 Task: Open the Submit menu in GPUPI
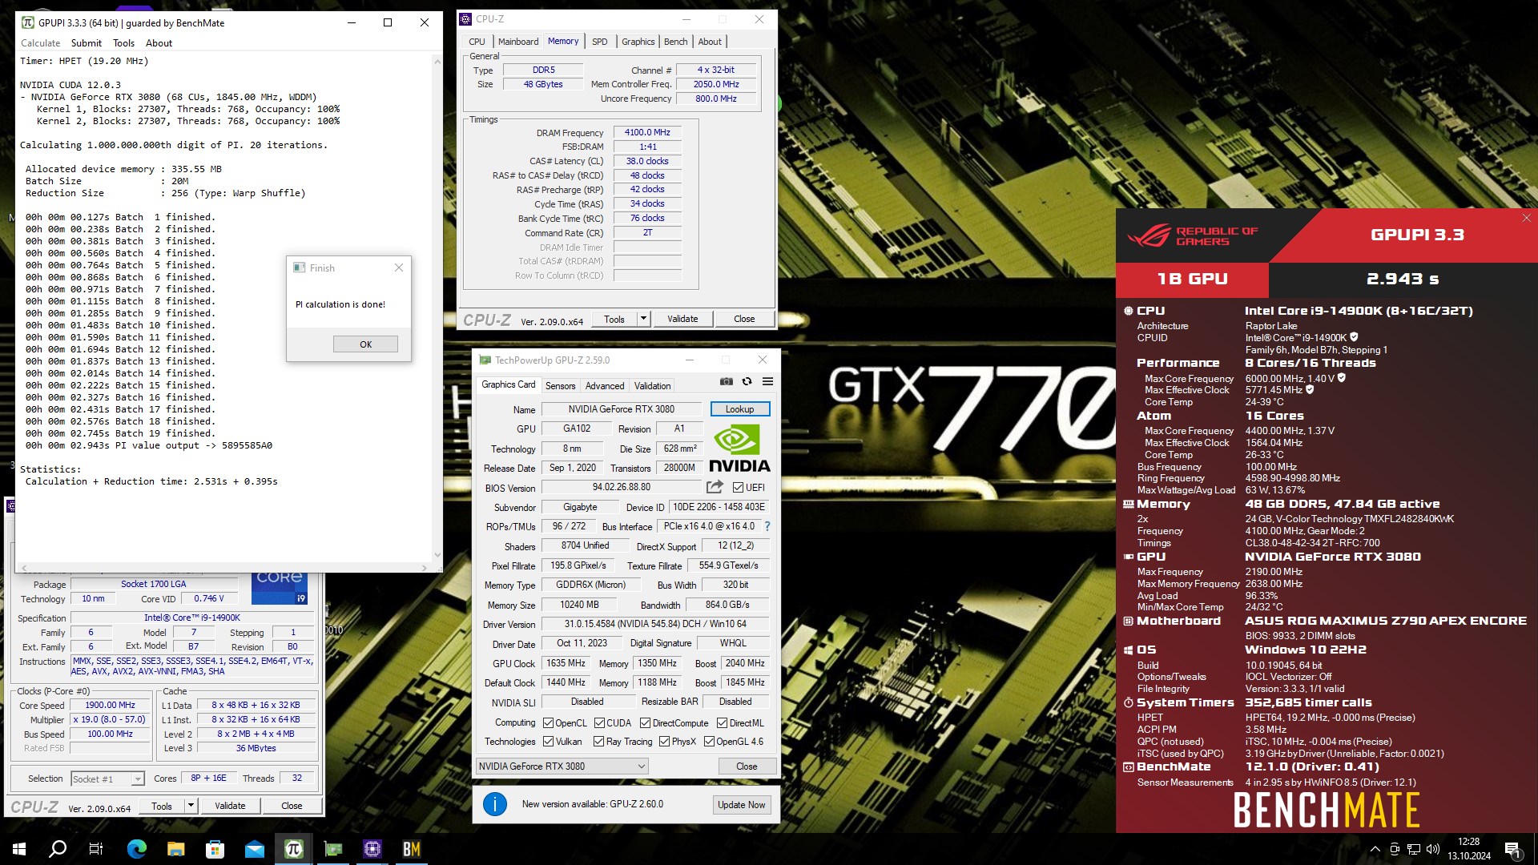pos(86,43)
